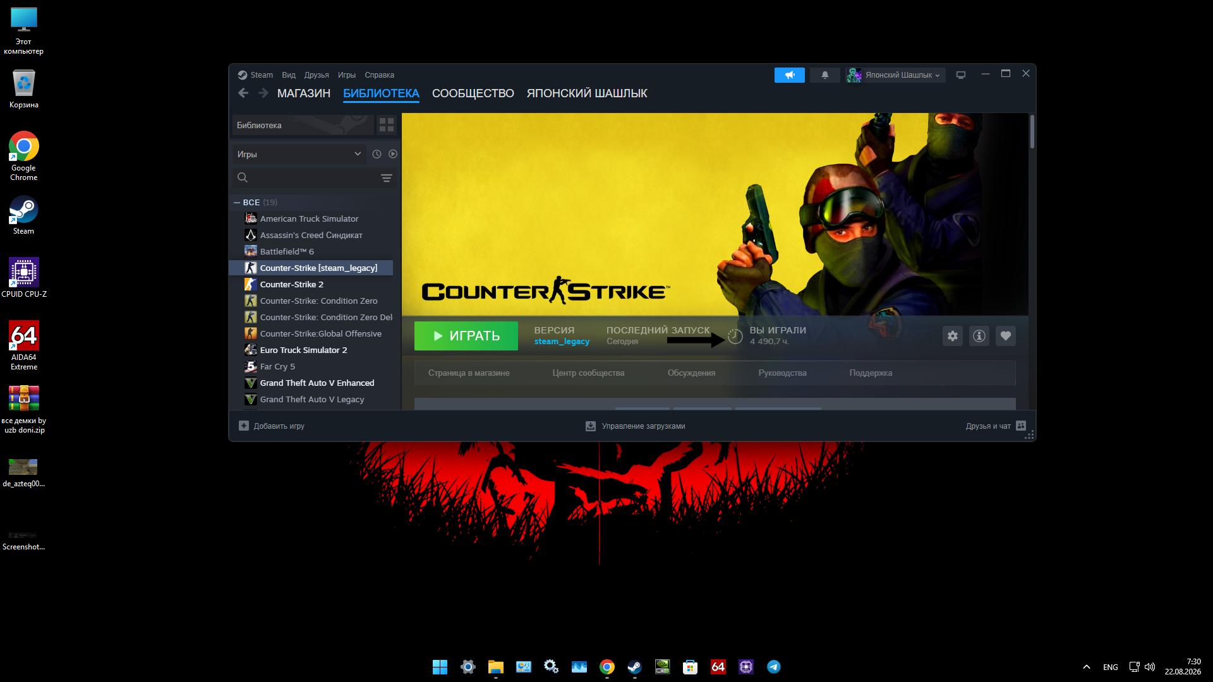Select Euro Truck Simulator 2 in library
Image resolution: width=1213 pixels, height=682 pixels.
pyautogui.click(x=311, y=350)
